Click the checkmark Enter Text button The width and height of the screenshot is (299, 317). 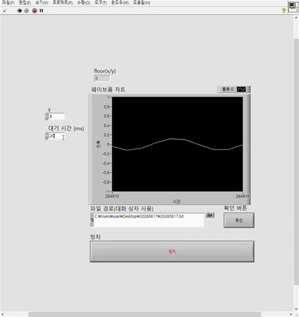click(5, 10)
